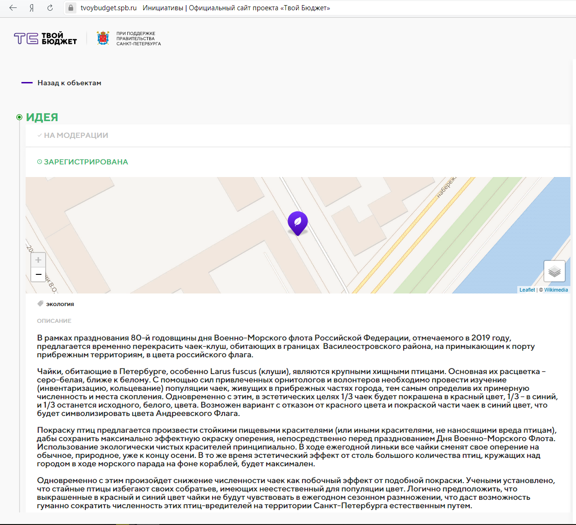This screenshot has width=576, height=525.
Task: Select the purple leaf map marker
Action: [x=298, y=223]
